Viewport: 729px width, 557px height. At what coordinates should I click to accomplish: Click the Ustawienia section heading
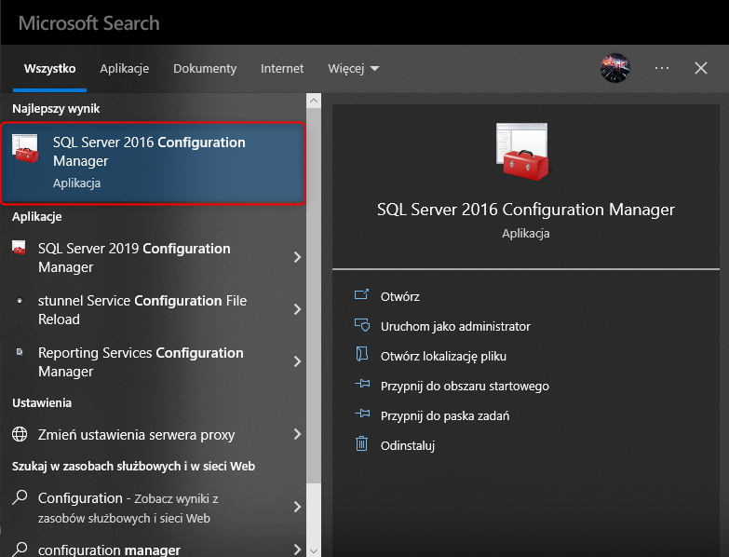[42, 402]
